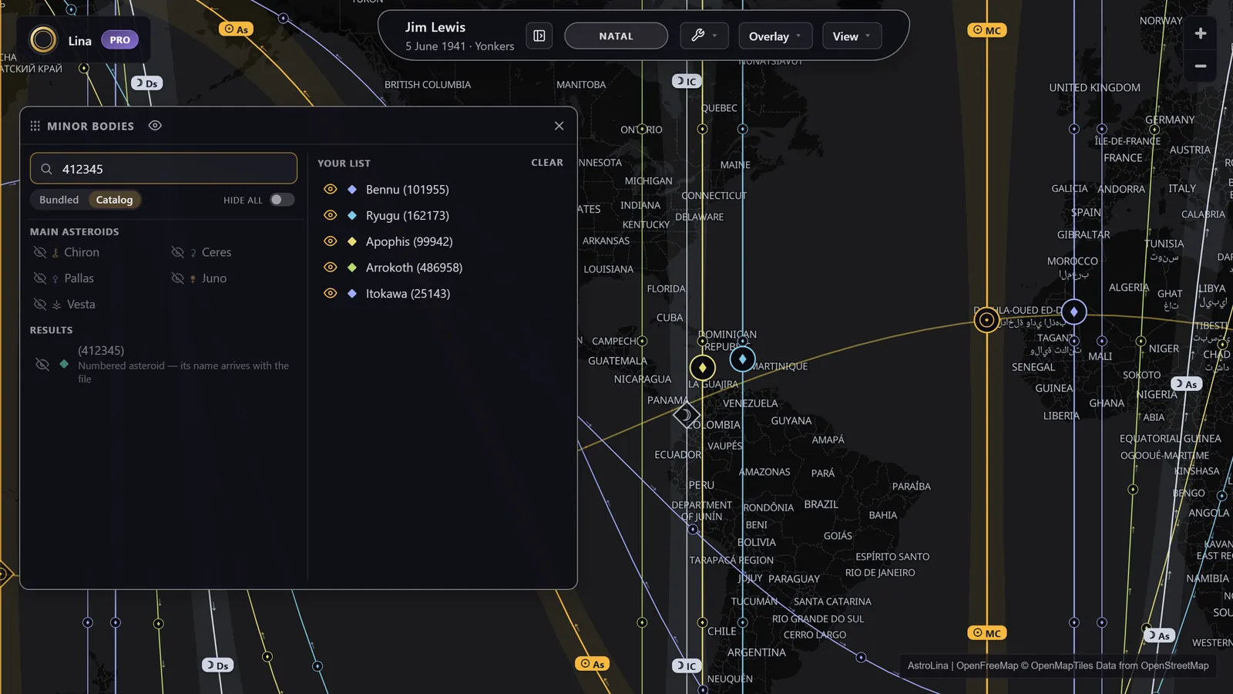The height and width of the screenshot is (694, 1233).
Task: Click the yellow diamond marker near Dominican Republic
Action: [702, 368]
